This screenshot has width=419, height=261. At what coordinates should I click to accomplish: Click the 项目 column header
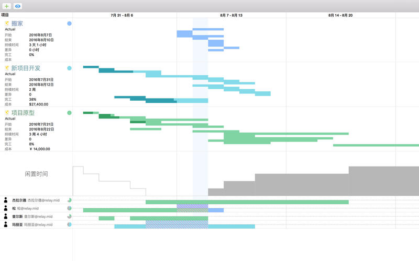tap(5, 15)
